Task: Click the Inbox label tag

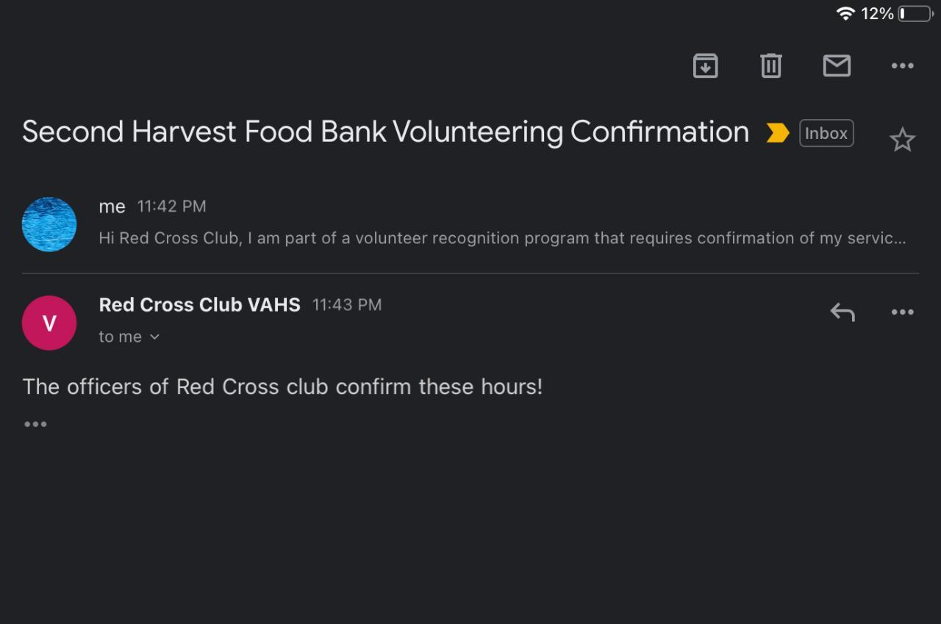Action: (826, 133)
